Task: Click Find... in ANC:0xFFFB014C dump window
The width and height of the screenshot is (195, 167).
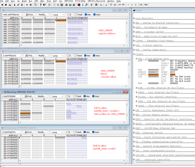Action: click(30, 15)
